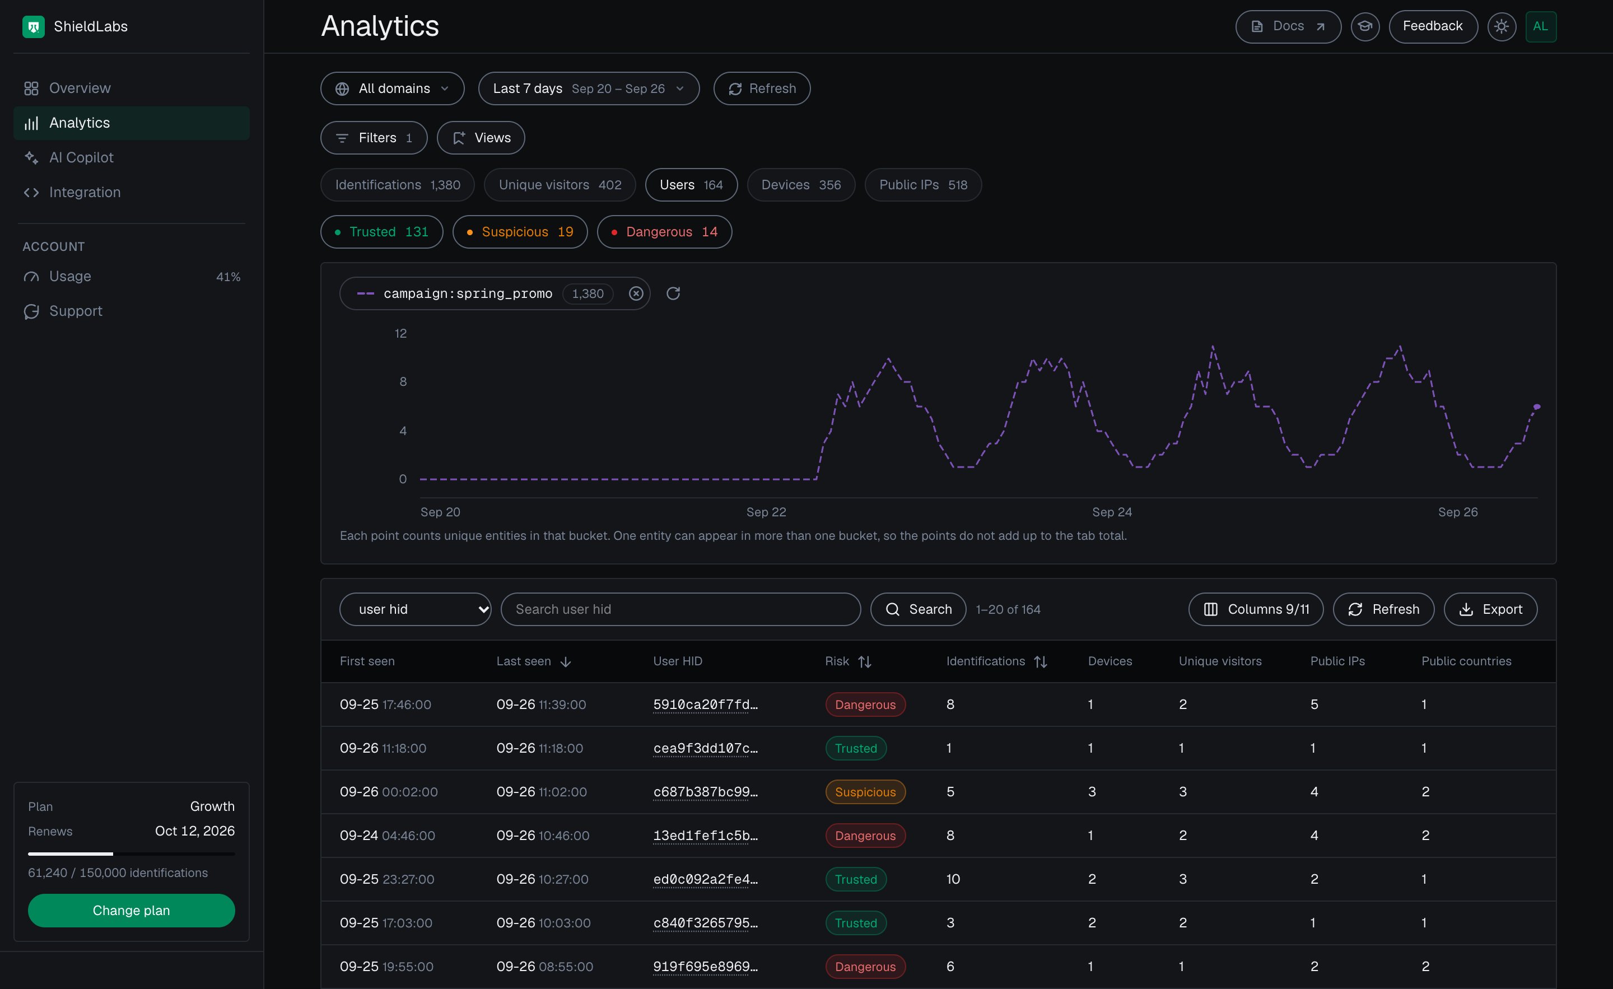Click the top Refresh button beside the date range
This screenshot has height=989, width=1613.
point(761,88)
